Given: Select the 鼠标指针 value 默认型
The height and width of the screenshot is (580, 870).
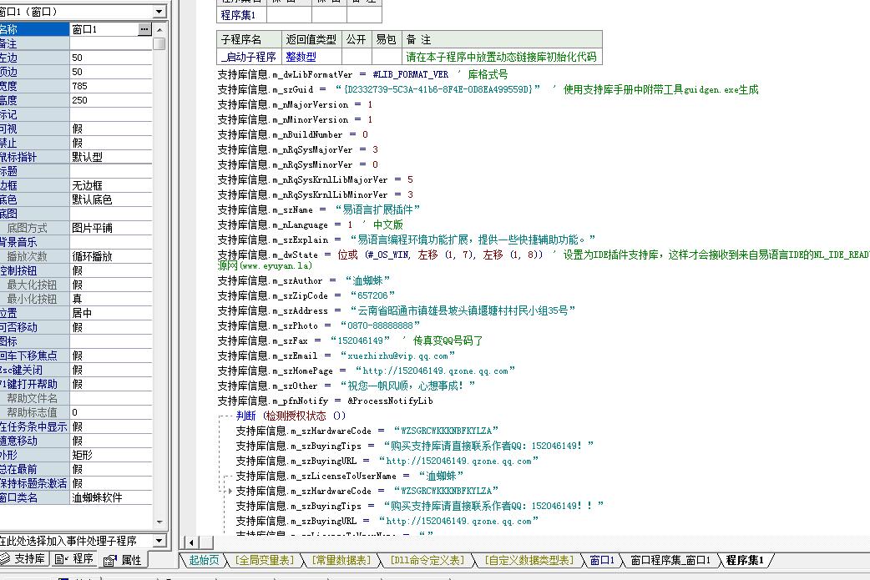Looking at the screenshot, I should tap(111, 157).
